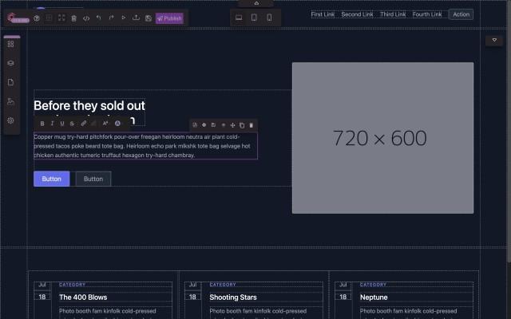Viewport: 511px width, 319px height.
Task: Enter fullscreen mode from top toolbar
Action: click(x=61, y=18)
